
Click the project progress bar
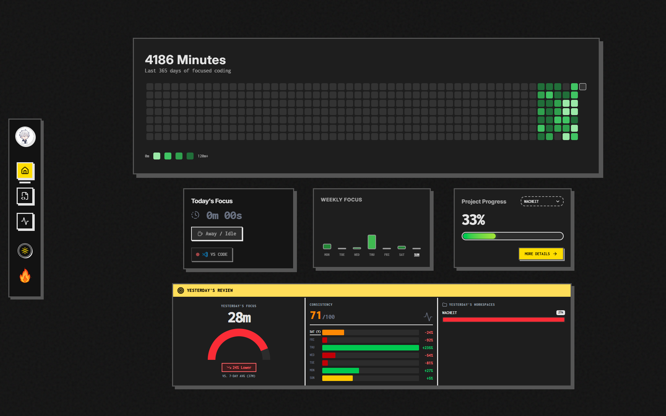tap(512, 236)
